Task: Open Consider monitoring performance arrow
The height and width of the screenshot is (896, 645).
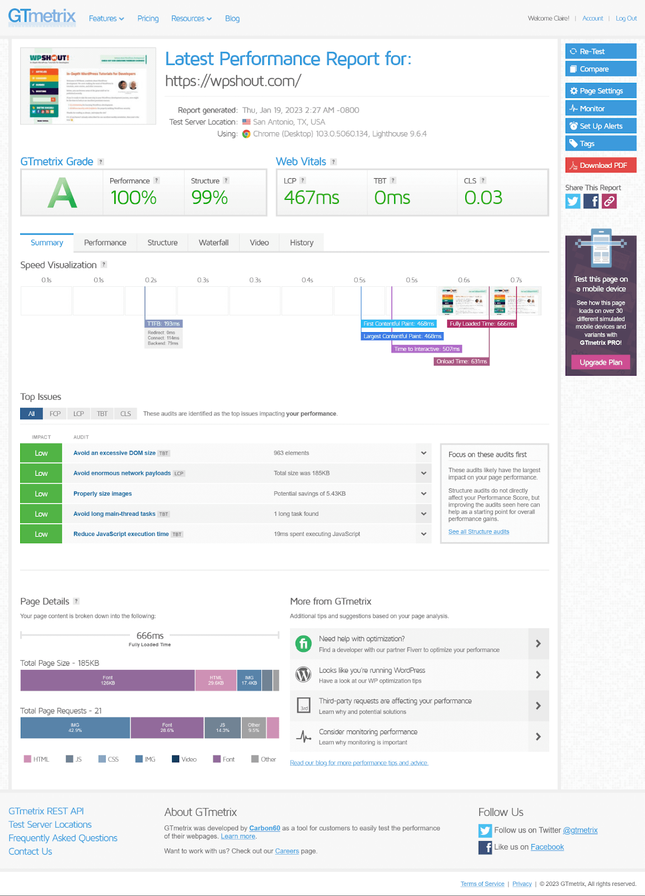Action: pyautogui.click(x=538, y=736)
